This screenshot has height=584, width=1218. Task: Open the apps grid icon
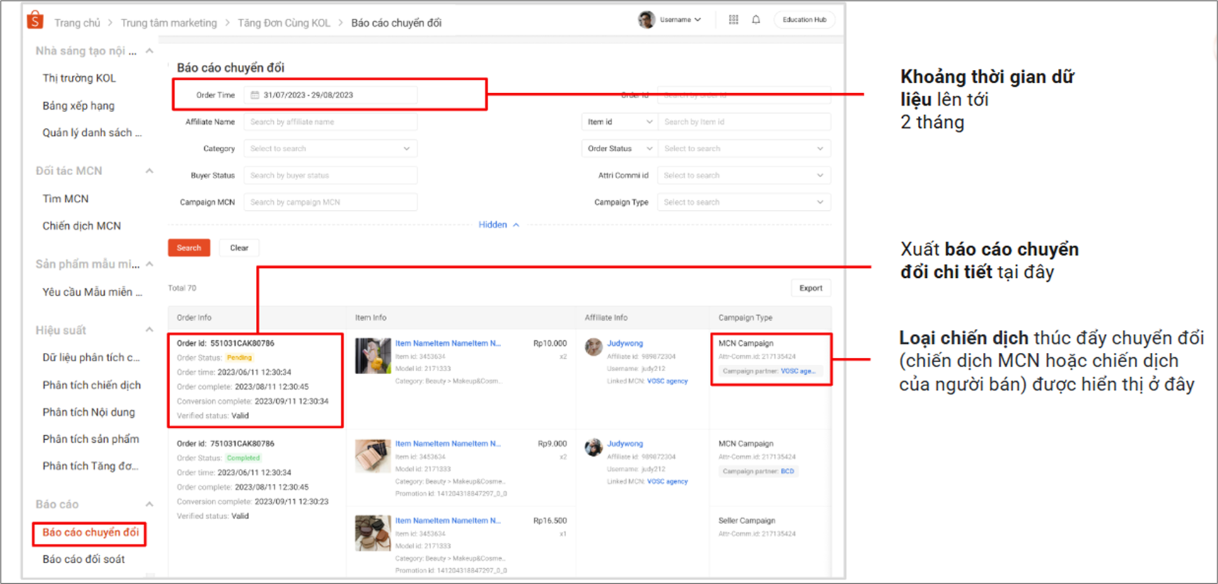click(733, 20)
